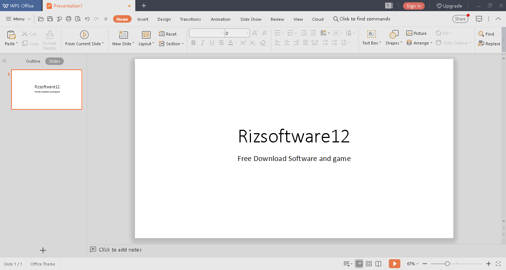Click the Sign in button
This screenshot has width=506, height=270.
click(414, 6)
